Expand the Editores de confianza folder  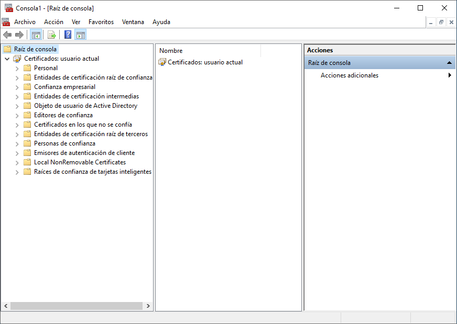tap(17, 115)
